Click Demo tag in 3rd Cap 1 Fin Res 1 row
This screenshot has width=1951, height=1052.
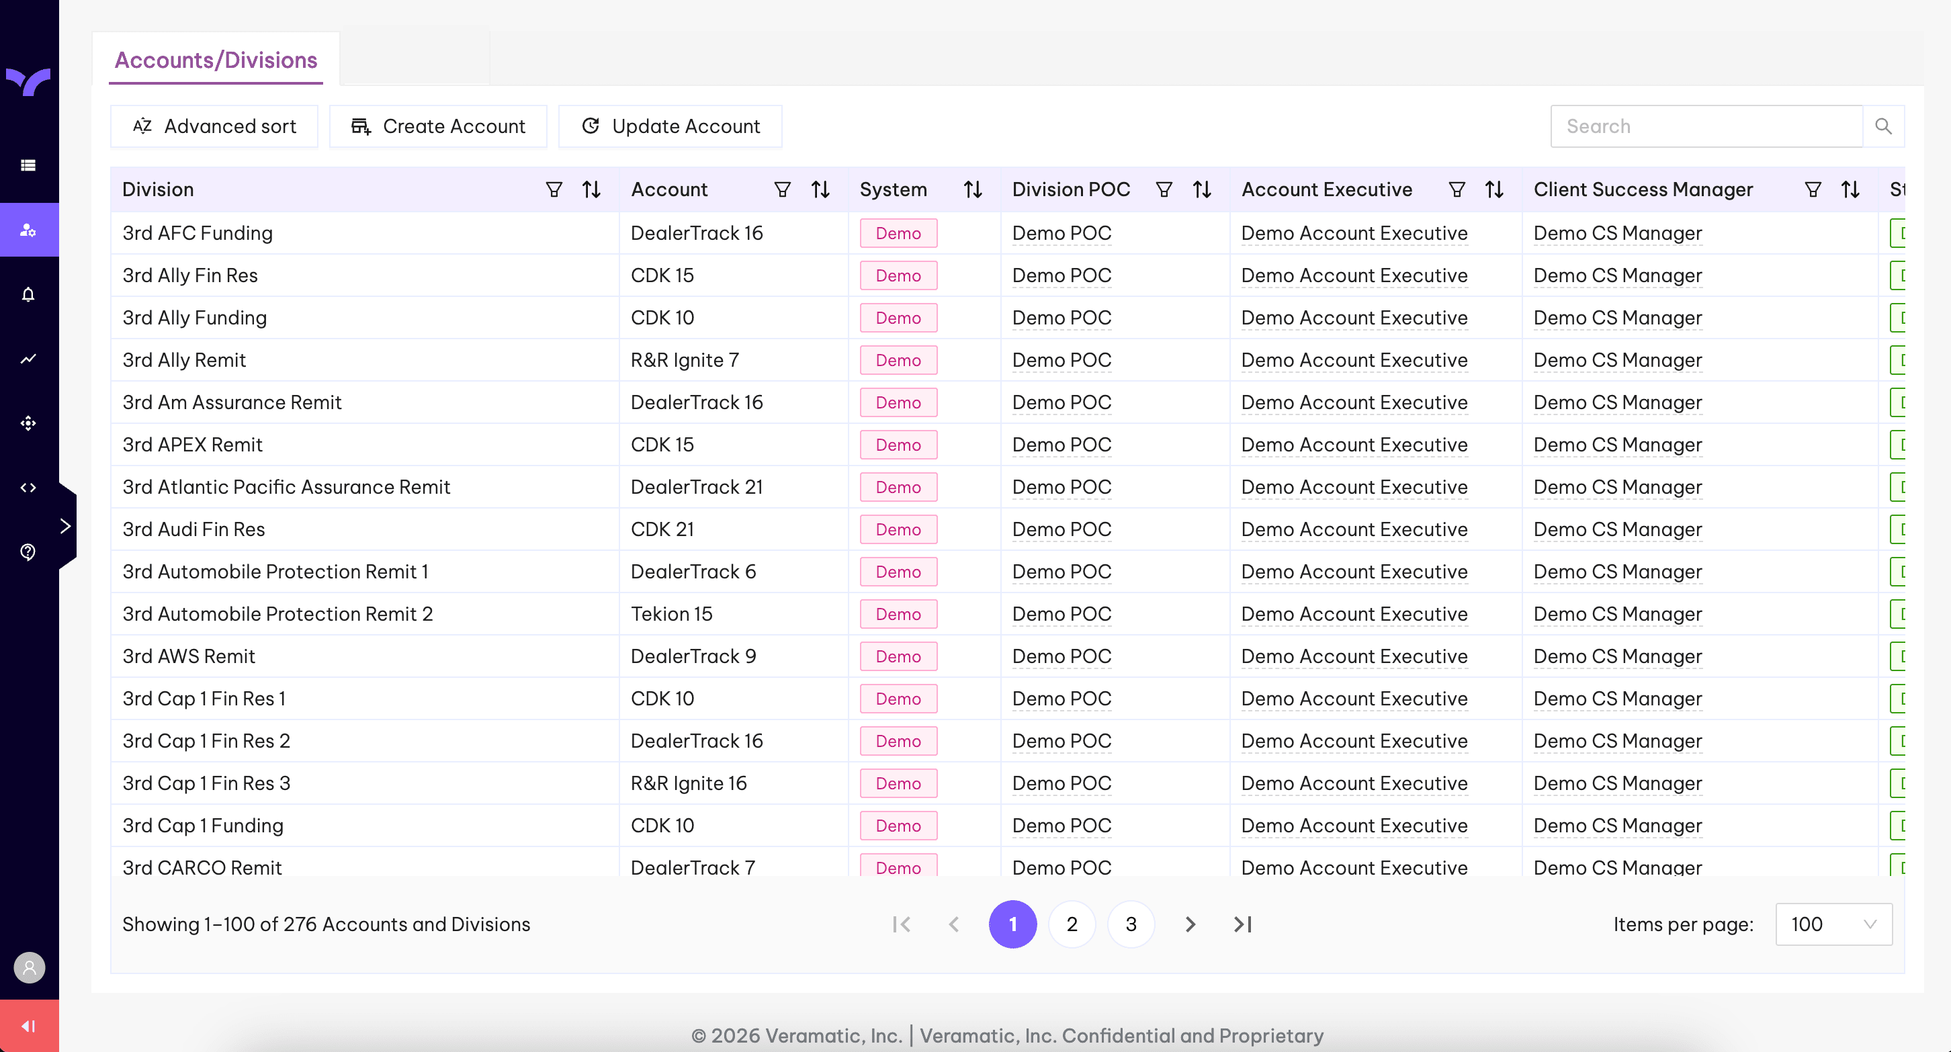click(898, 699)
